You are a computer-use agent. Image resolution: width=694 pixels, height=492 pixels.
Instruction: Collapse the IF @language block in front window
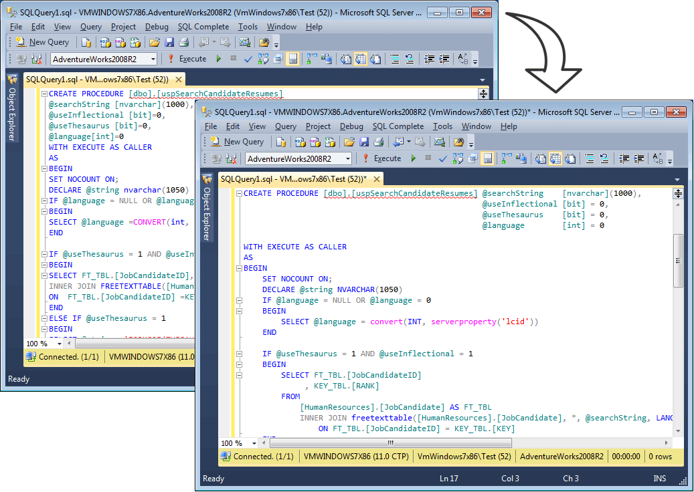(x=239, y=301)
